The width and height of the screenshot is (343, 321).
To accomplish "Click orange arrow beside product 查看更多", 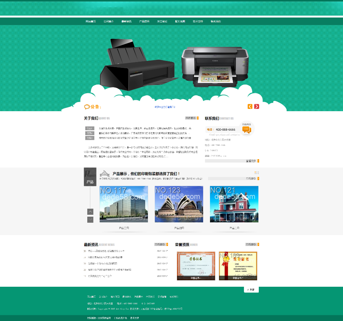I will [x=258, y=179].
